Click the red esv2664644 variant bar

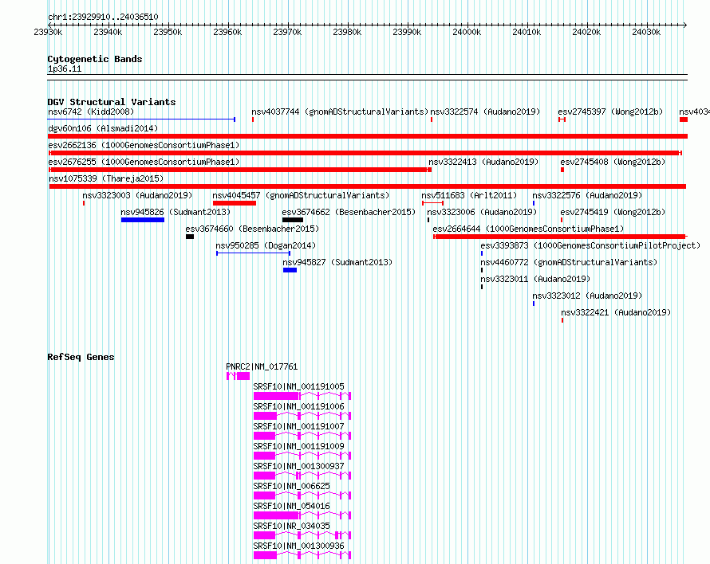pos(560,237)
